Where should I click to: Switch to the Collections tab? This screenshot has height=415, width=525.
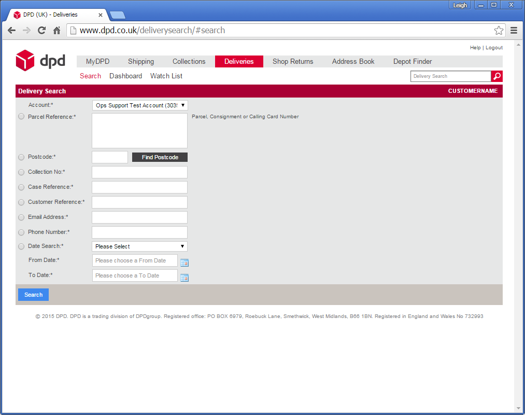pyautogui.click(x=189, y=61)
